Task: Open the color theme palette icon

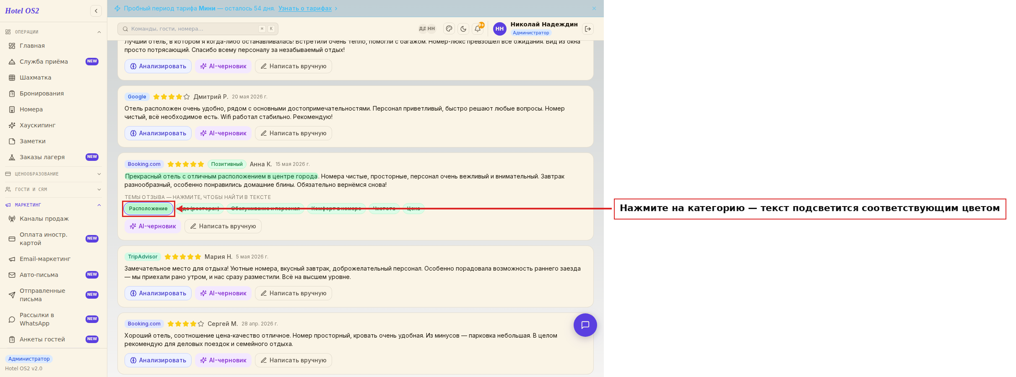Action: 449,29
